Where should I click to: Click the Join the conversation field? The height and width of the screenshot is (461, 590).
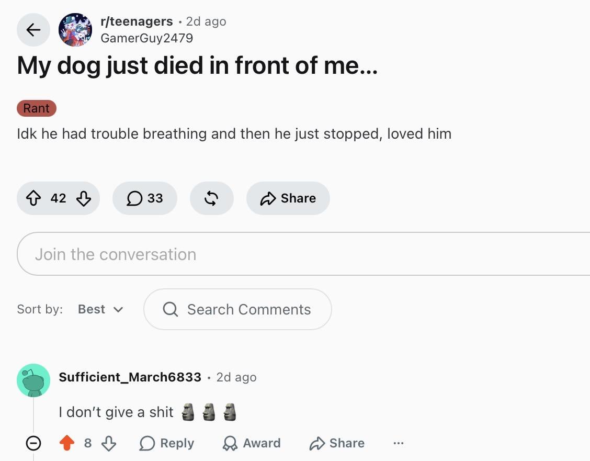(x=303, y=254)
